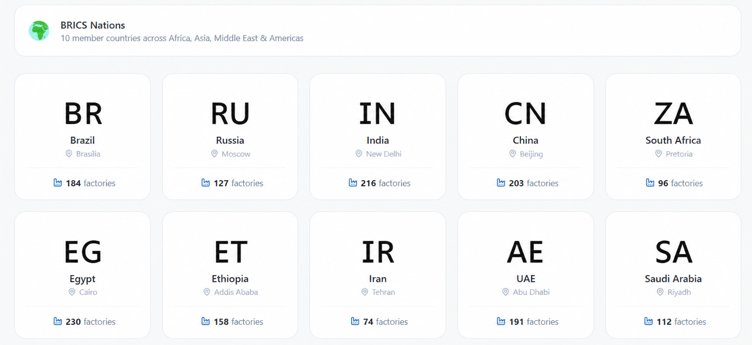Click the factory icon beside 184 factories

pyautogui.click(x=58, y=183)
